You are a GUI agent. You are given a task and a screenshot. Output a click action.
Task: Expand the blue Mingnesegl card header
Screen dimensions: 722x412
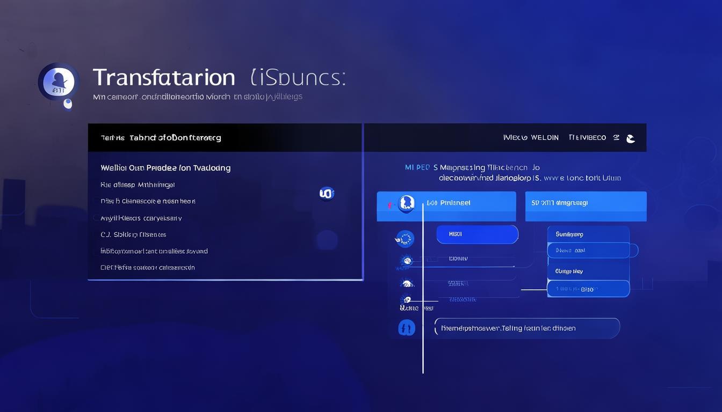[586, 203]
